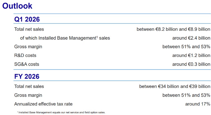
Task: Select FY 2026 gross margin 51% to 53% value
Action: pos(186,95)
